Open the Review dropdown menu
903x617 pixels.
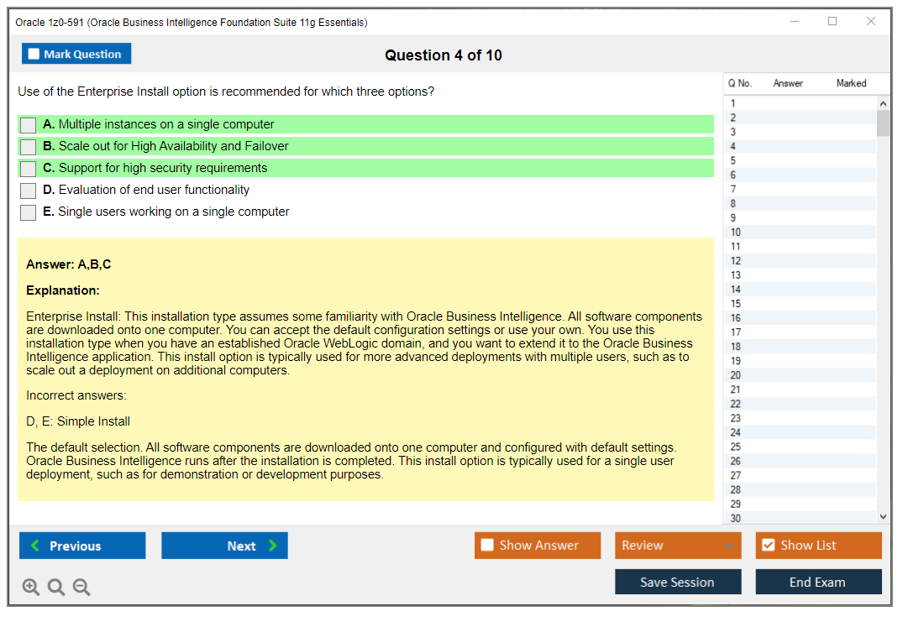tap(678, 546)
